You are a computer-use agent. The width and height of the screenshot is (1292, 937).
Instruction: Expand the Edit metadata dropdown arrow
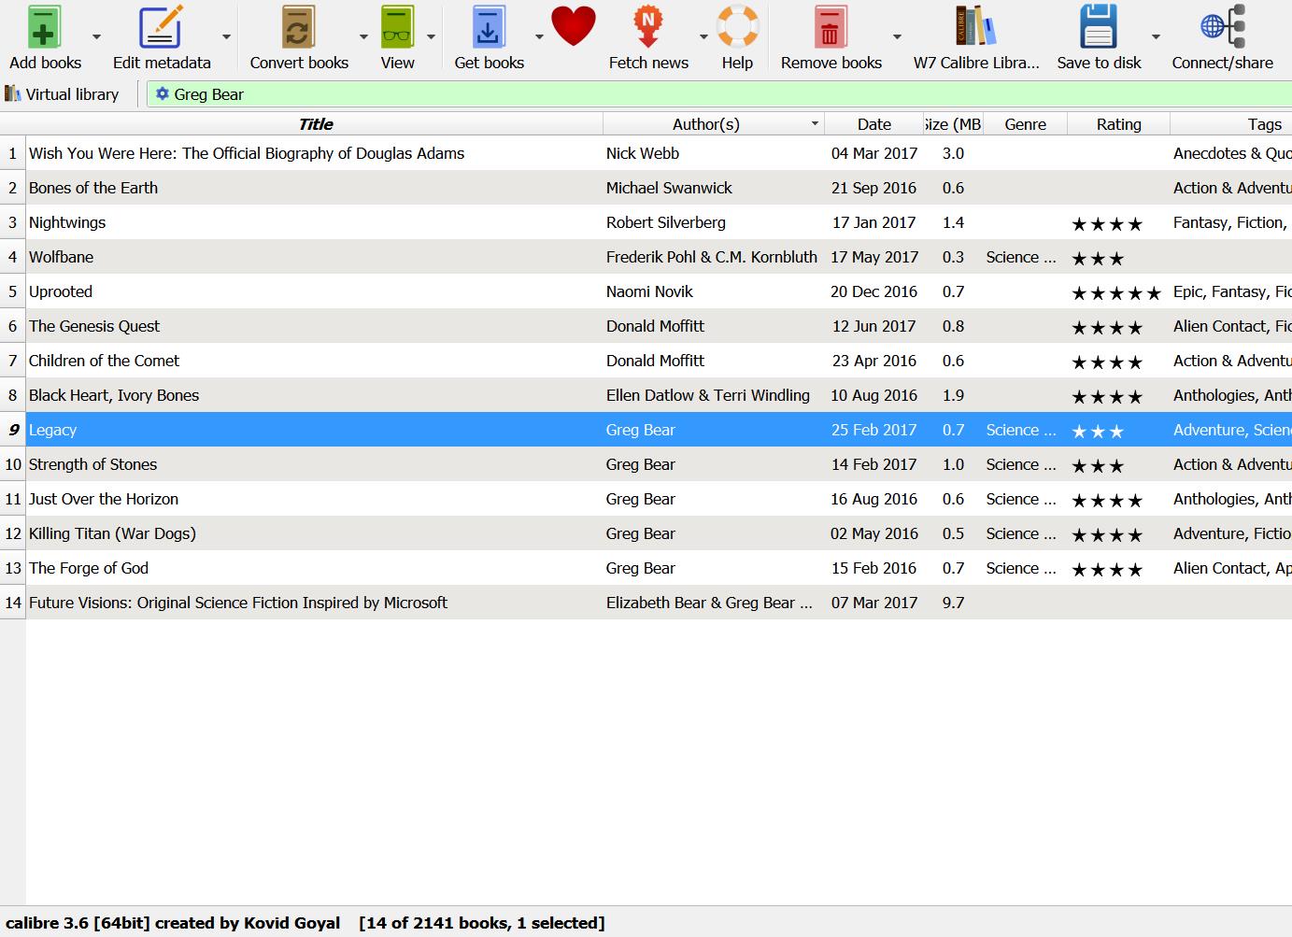pos(226,37)
